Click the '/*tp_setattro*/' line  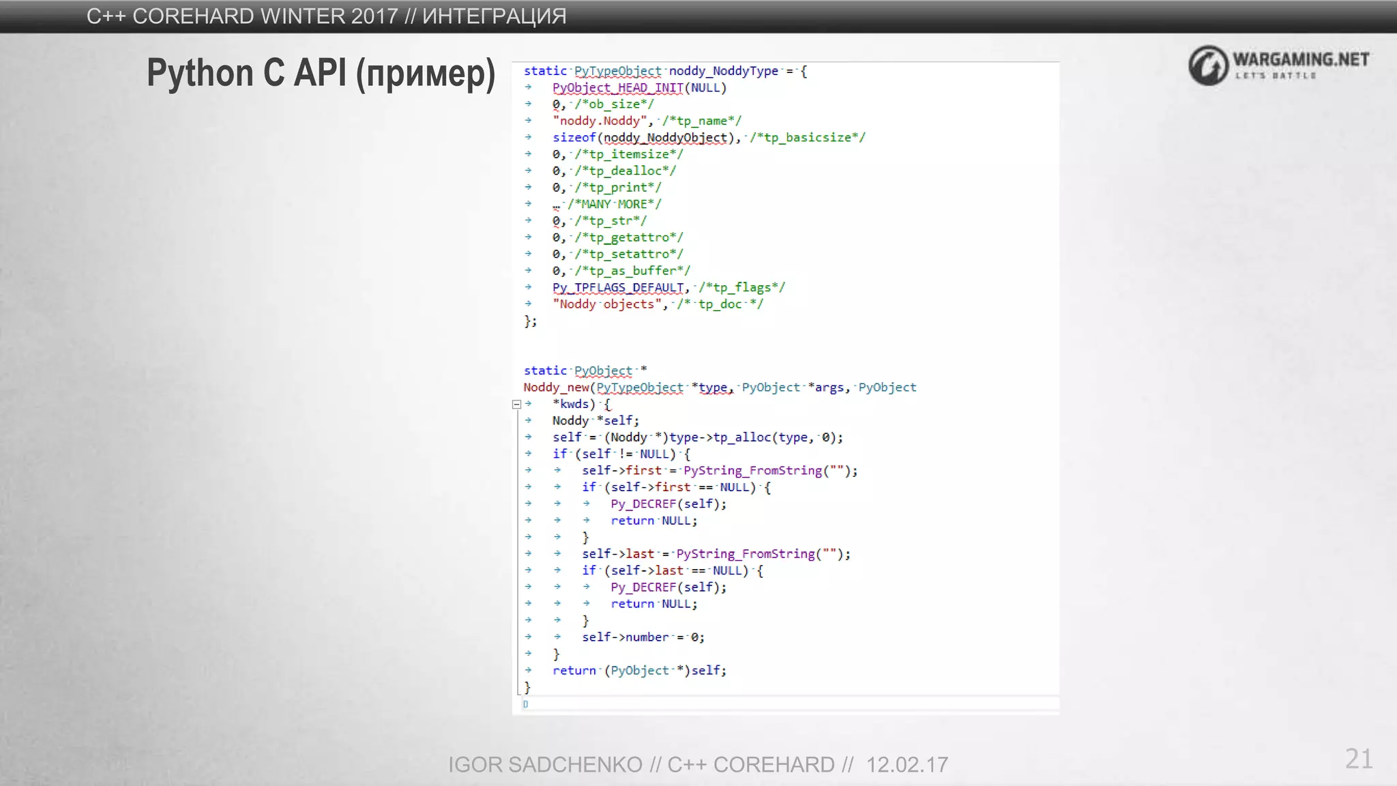click(617, 254)
